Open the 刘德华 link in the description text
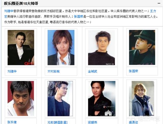The image size is (163, 124). (9, 11)
